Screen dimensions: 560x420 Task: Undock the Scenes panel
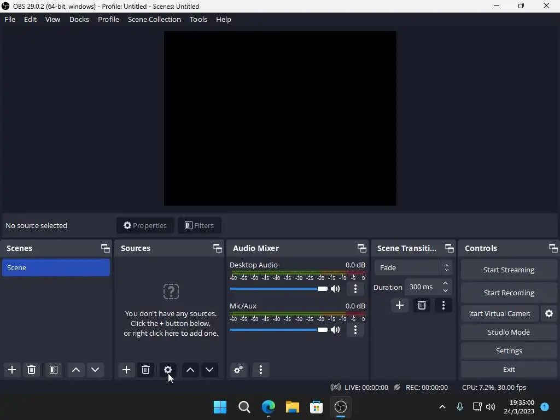tap(106, 248)
